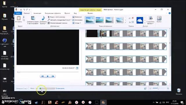Step to previous frame
Screen dimensions: 186x105
coord(42,76)
